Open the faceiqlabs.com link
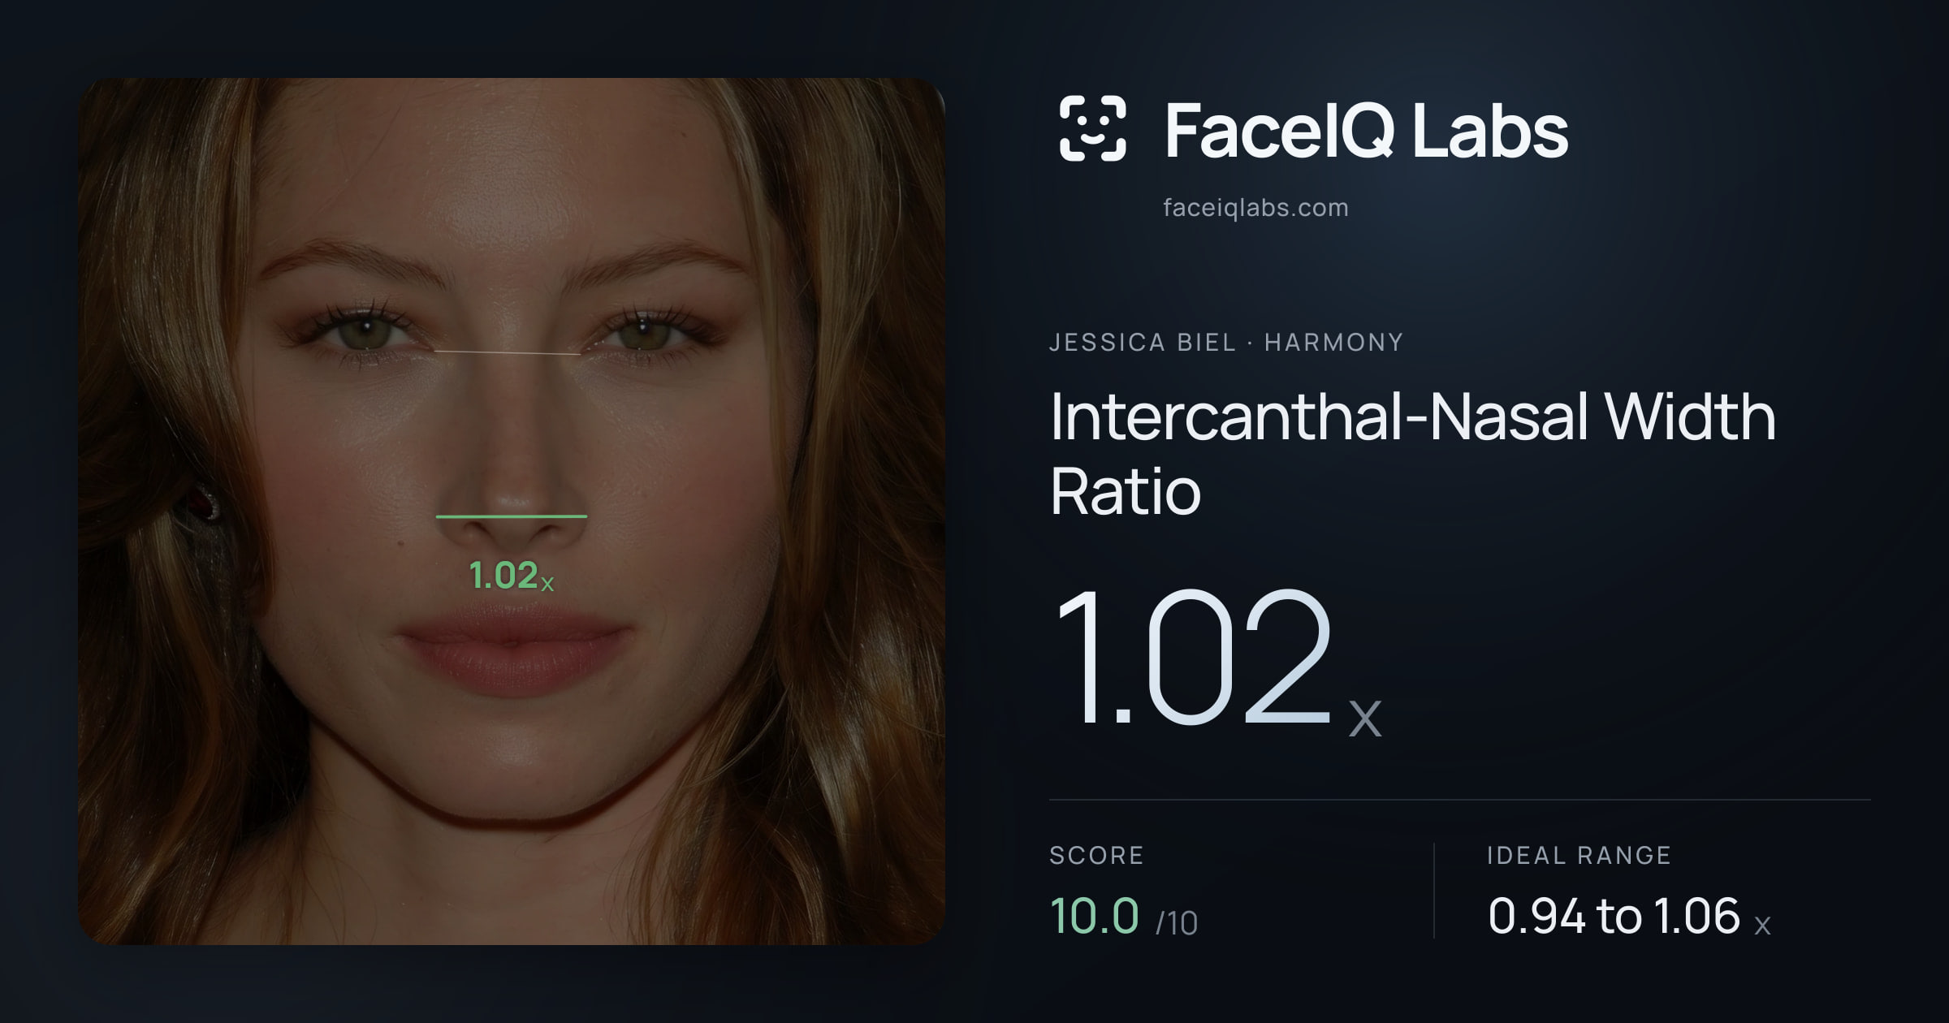The width and height of the screenshot is (1949, 1023). point(1255,208)
